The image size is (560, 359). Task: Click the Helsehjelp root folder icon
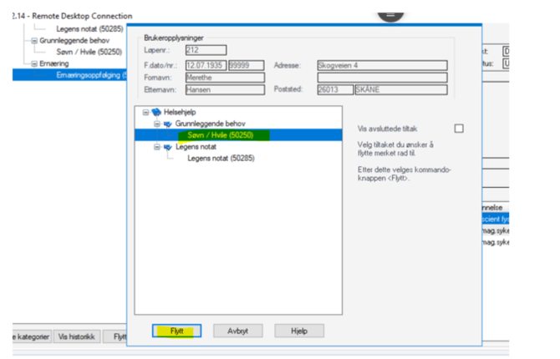pos(157,112)
